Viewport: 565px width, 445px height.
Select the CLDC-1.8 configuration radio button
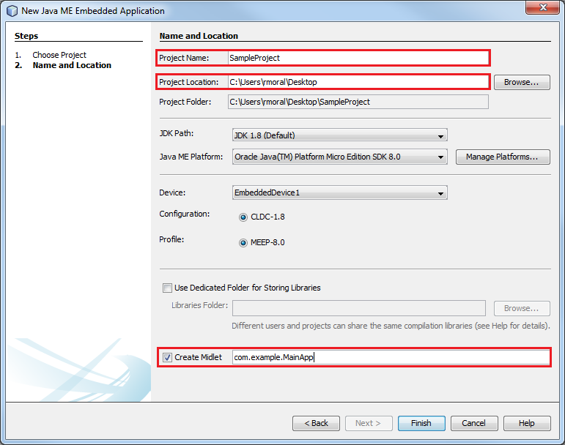click(243, 217)
